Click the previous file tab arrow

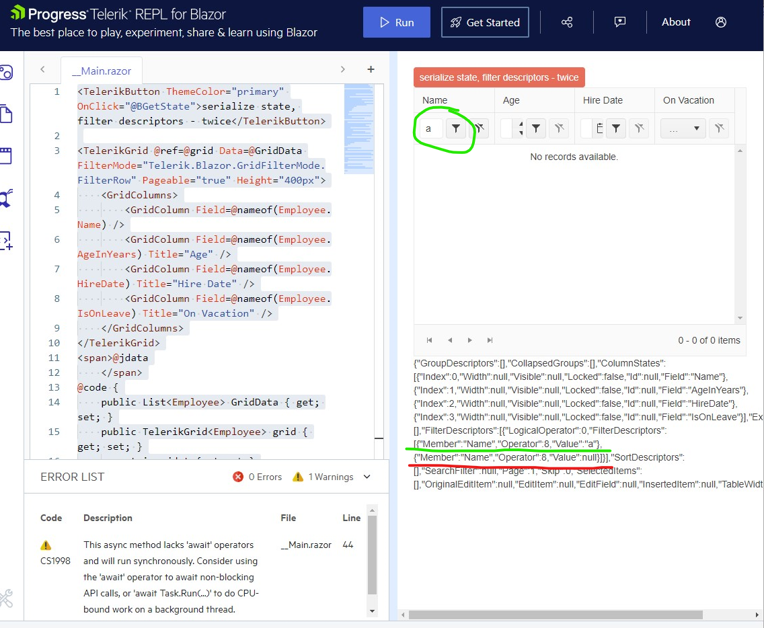click(42, 69)
